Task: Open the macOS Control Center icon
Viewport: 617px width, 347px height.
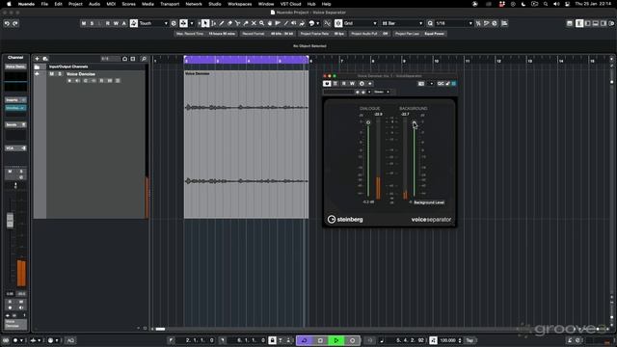Action: click(567, 4)
